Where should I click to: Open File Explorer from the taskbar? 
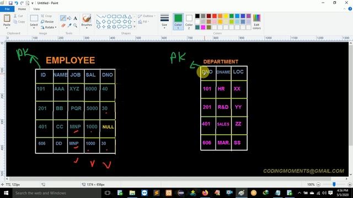tap(132, 193)
